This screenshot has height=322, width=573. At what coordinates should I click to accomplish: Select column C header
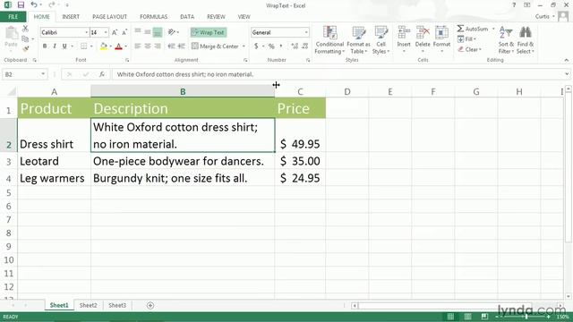[x=300, y=91]
